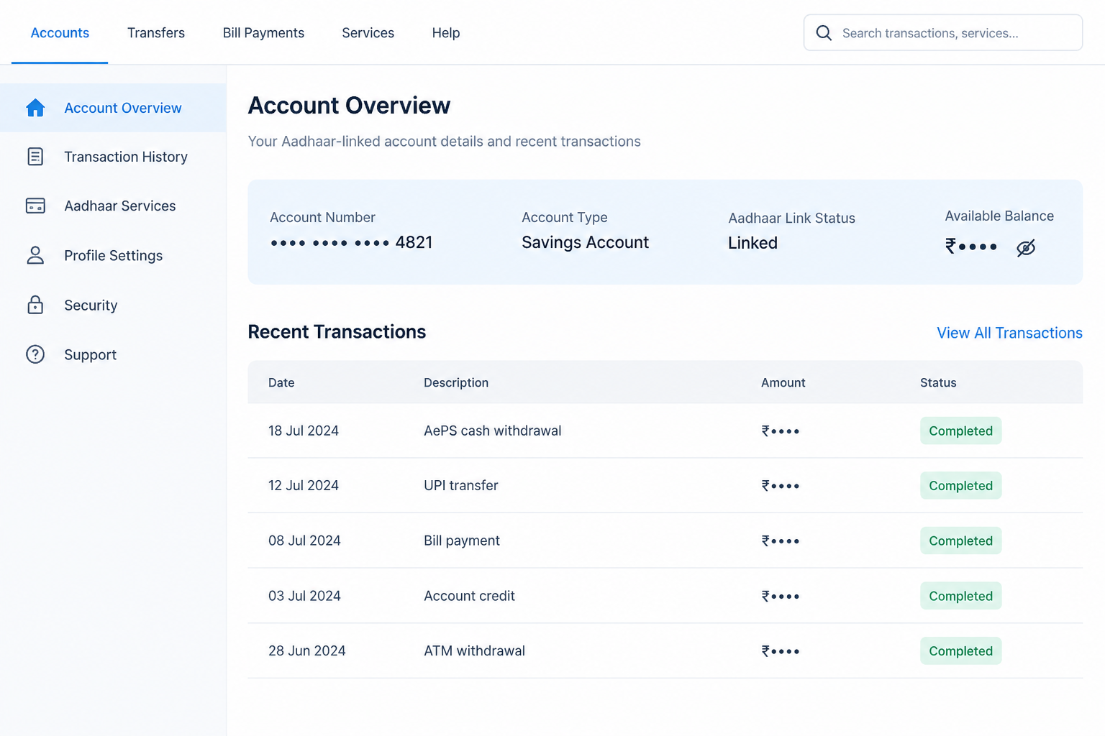Image resolution: width=1105 pixels, height=736 pixels.
Task: Click the magnifier icon in search bar
Action: coord(824,33)
